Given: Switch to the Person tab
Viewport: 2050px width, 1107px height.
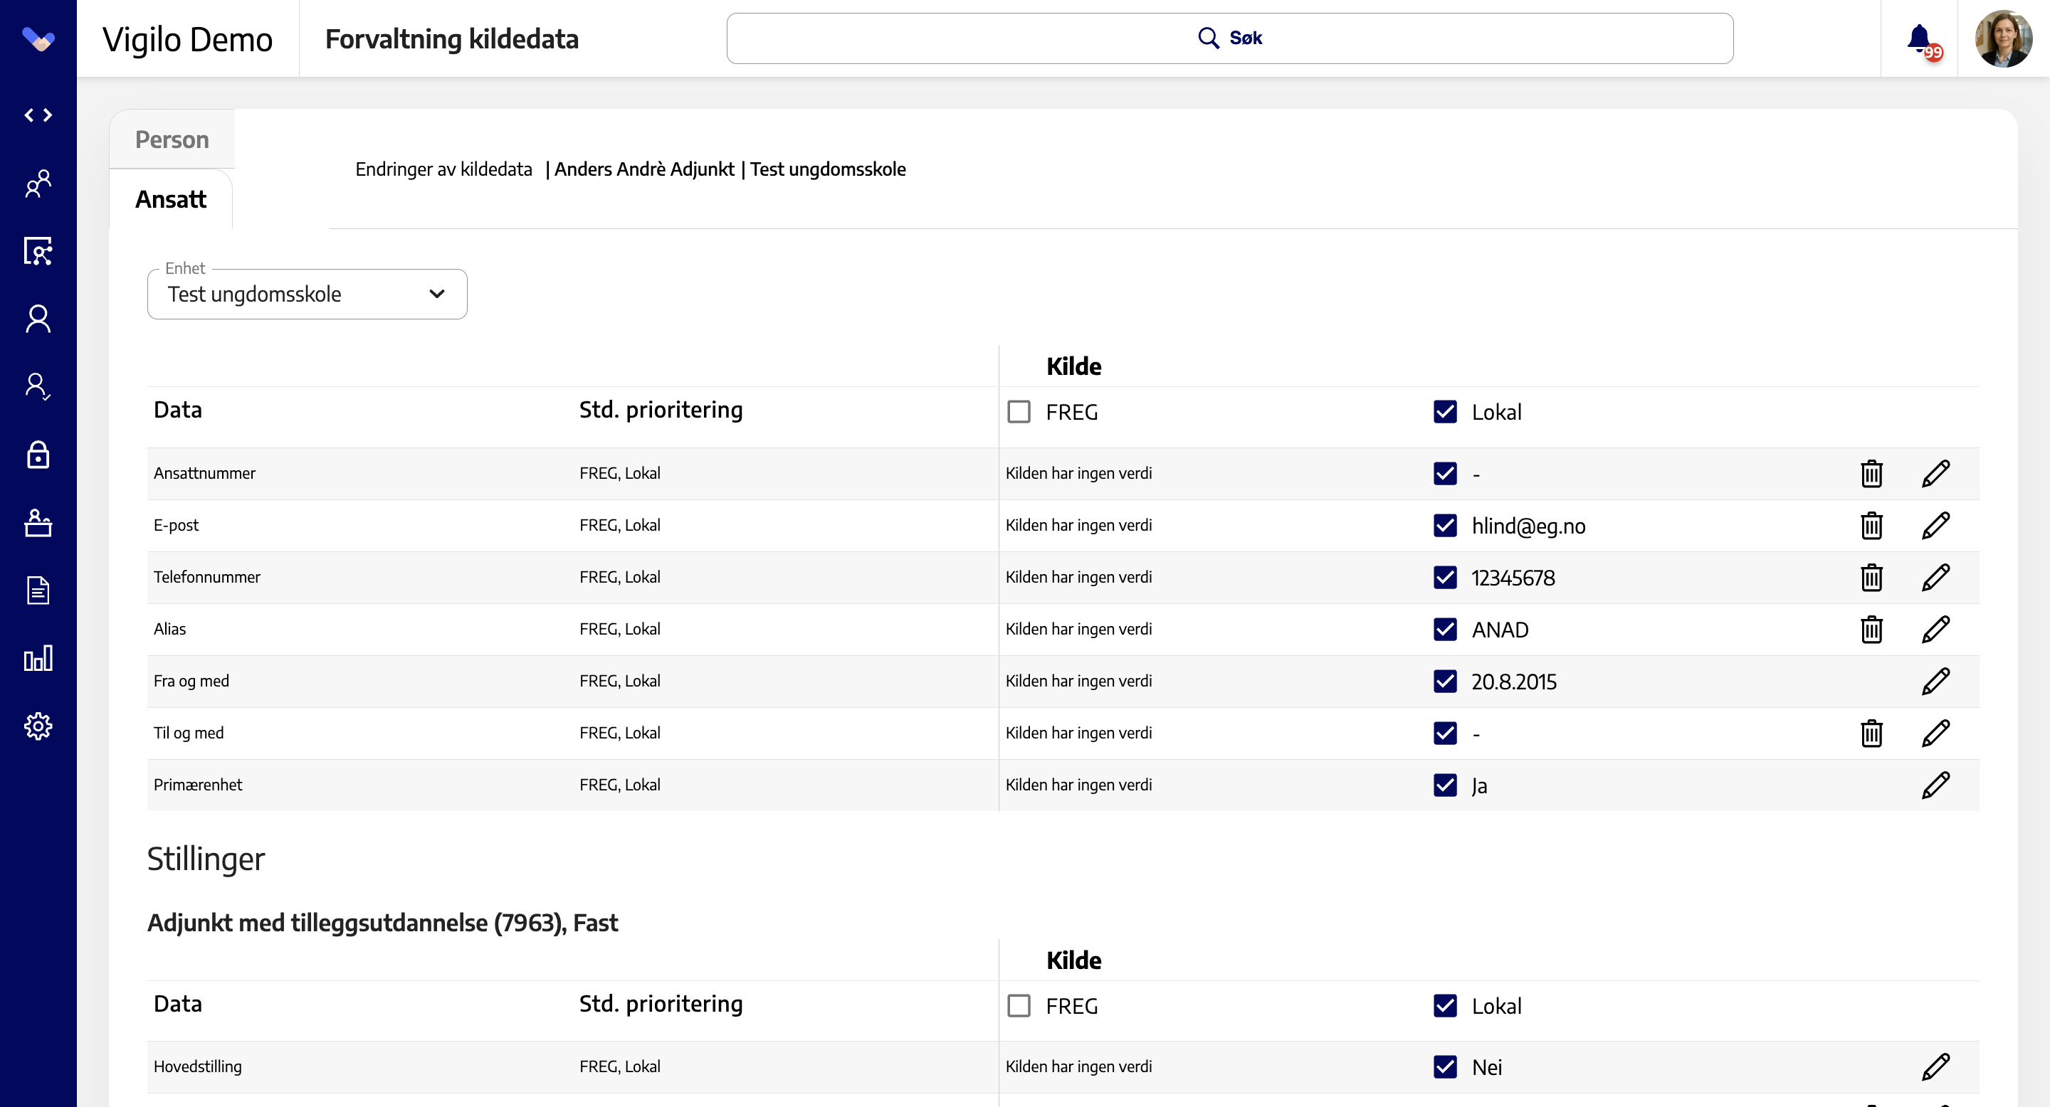Looking at the screenshot, I should pyautogui.click(x=172, y=139).
